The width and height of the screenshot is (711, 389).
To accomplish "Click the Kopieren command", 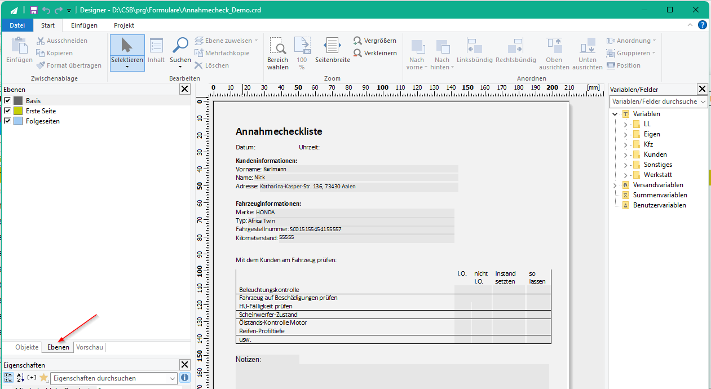I will (55, 53).
